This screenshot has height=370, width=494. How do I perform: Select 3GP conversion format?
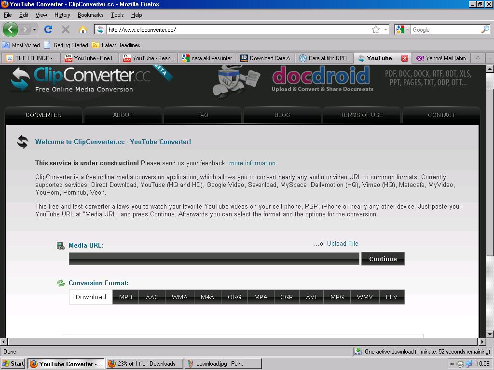pos(287,297)
